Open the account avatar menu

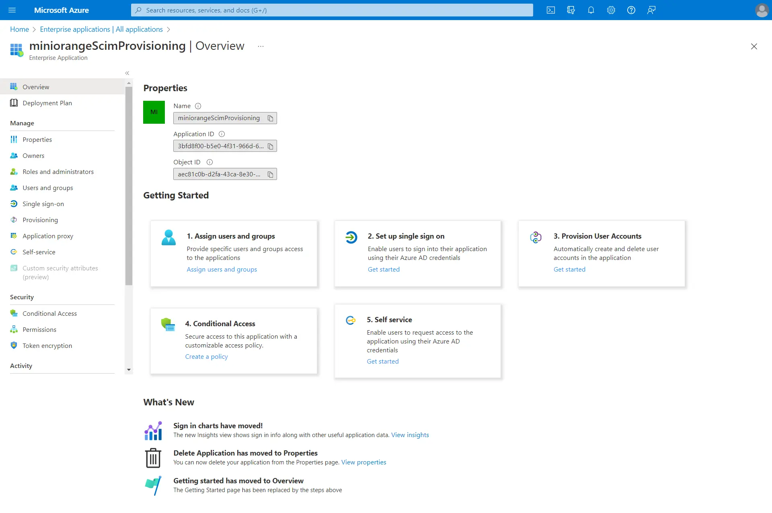pyautogui.click(x=762, y=10)
